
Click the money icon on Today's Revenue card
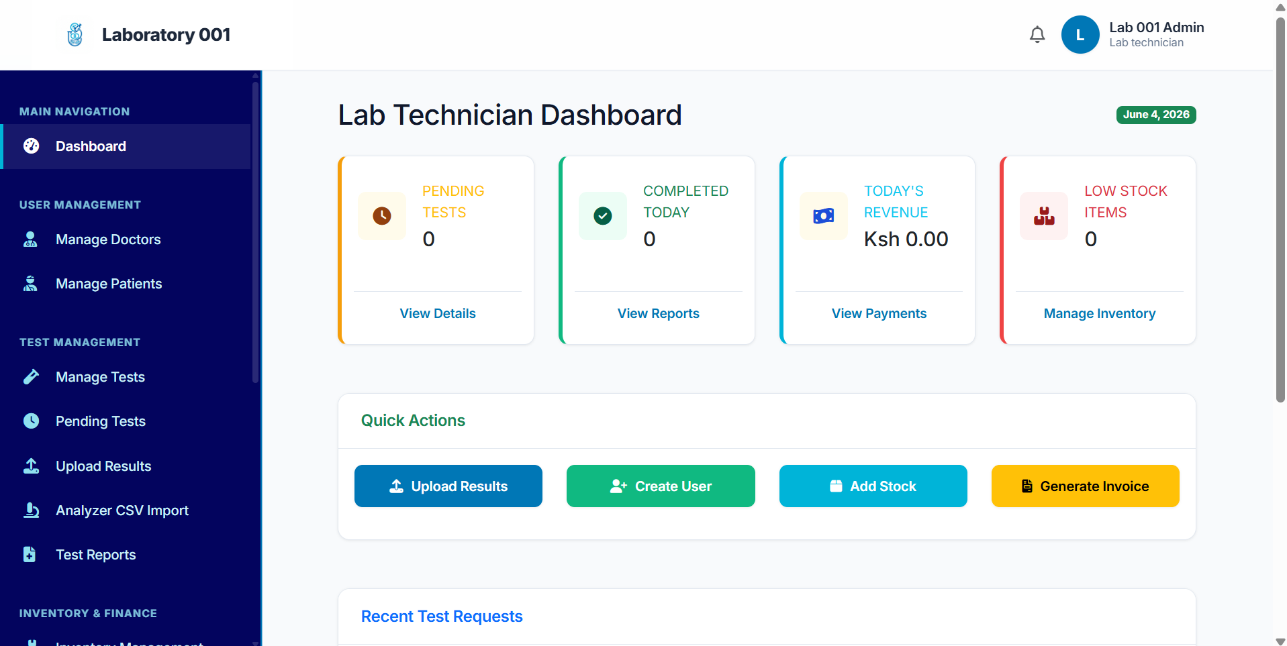pos(824,216)
